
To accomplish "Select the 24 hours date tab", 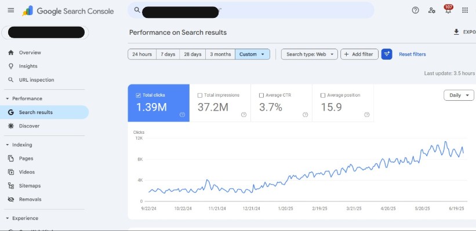I will 142,54.
